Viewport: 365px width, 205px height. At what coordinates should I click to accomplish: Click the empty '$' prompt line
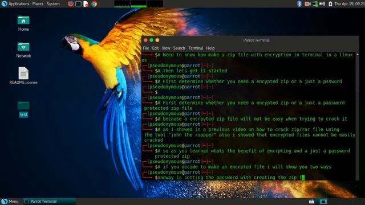click(x=156, y=92)
